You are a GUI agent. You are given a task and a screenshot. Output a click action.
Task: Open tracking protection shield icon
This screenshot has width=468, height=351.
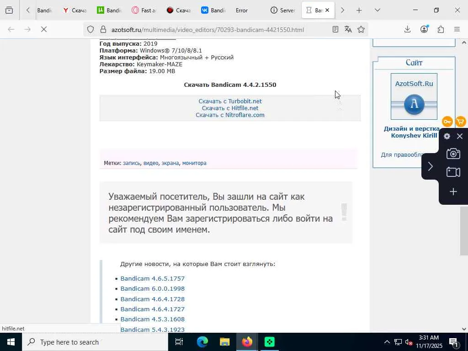point(90,29)
